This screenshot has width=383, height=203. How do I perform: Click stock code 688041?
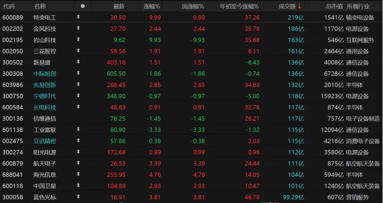click(13, 175)
